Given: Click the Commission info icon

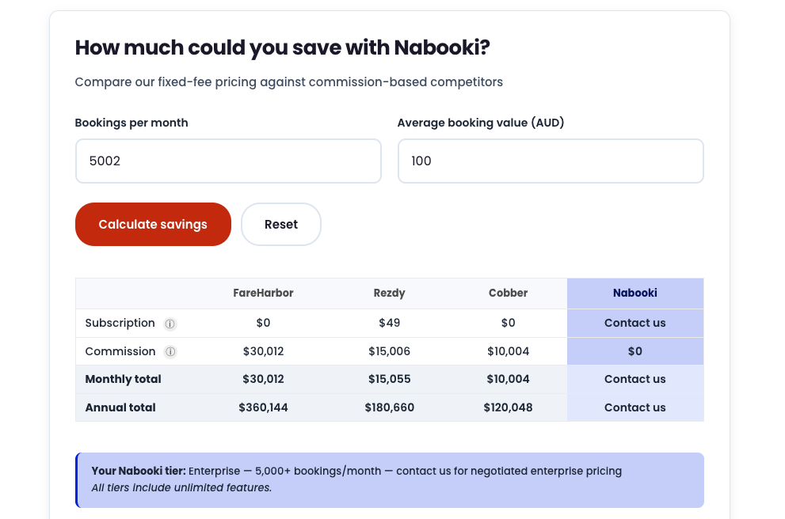Looking at the screenshot, I should 170,351.
